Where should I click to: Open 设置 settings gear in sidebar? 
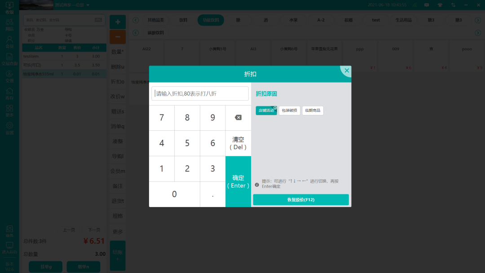9,128
